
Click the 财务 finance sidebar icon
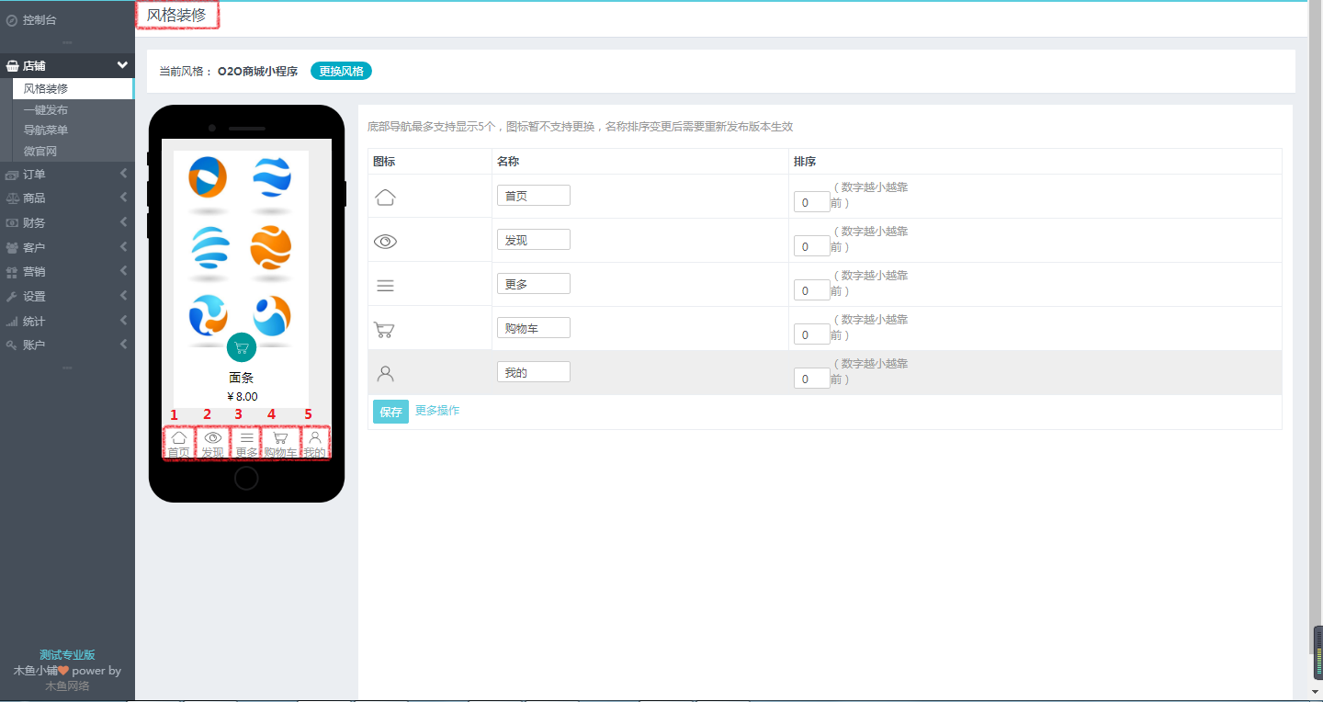point(11,221)
